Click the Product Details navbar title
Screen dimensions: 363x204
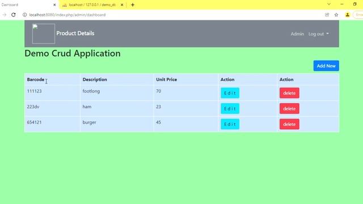[x=75, y=33]
